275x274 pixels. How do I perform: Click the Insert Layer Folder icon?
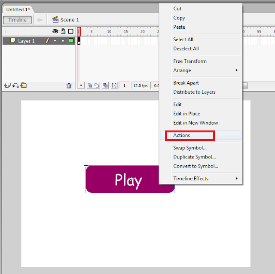[23, 85]
